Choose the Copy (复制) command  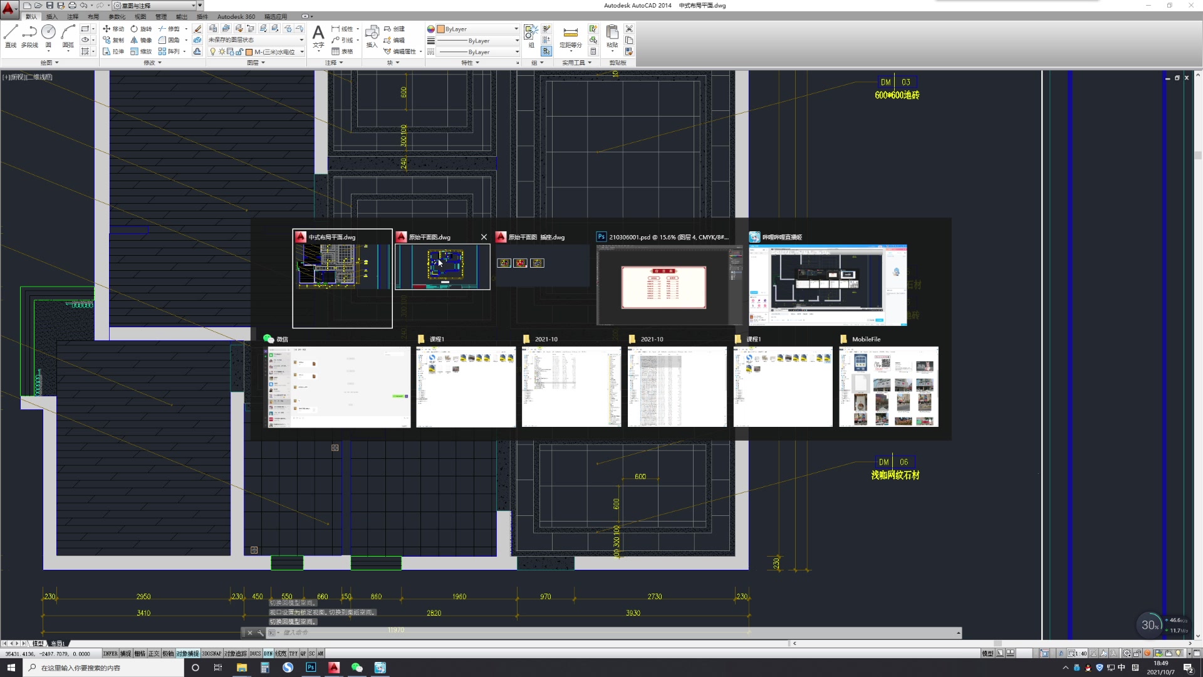pos(113,40)
